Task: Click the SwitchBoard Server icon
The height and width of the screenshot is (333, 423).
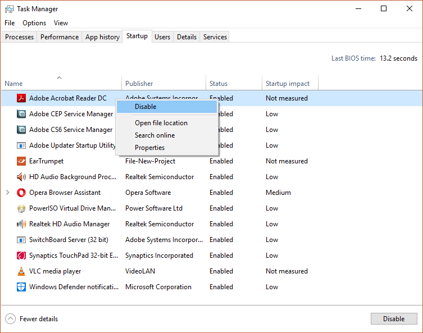Action: coord(21,240)
